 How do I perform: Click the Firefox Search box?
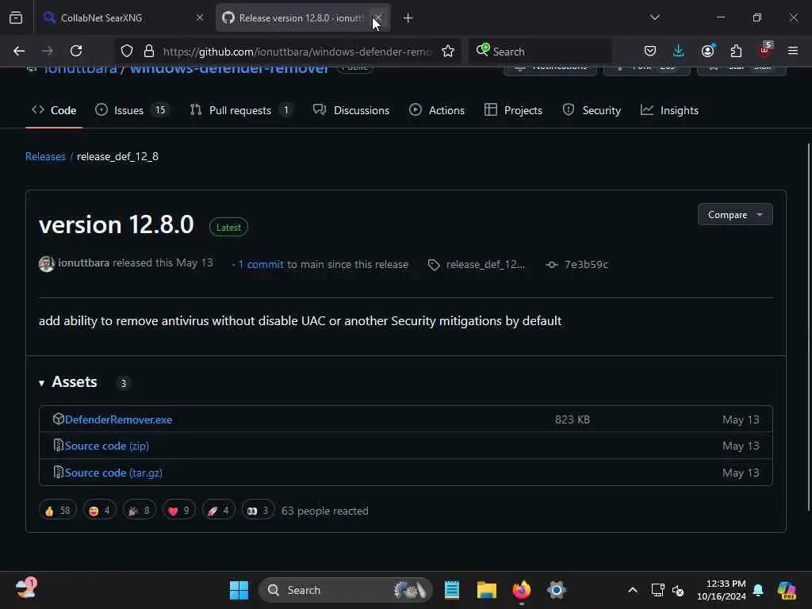pos(541,52)
